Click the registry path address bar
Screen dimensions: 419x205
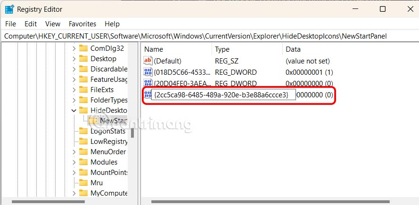pyautogui.click(x=209, y=36)
